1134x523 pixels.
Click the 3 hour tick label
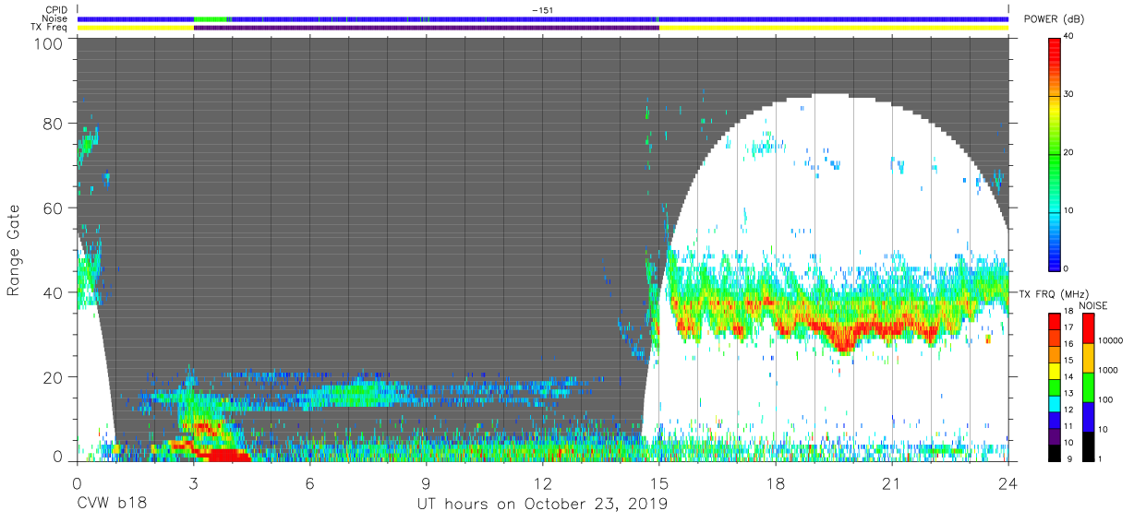pos(193,484)
